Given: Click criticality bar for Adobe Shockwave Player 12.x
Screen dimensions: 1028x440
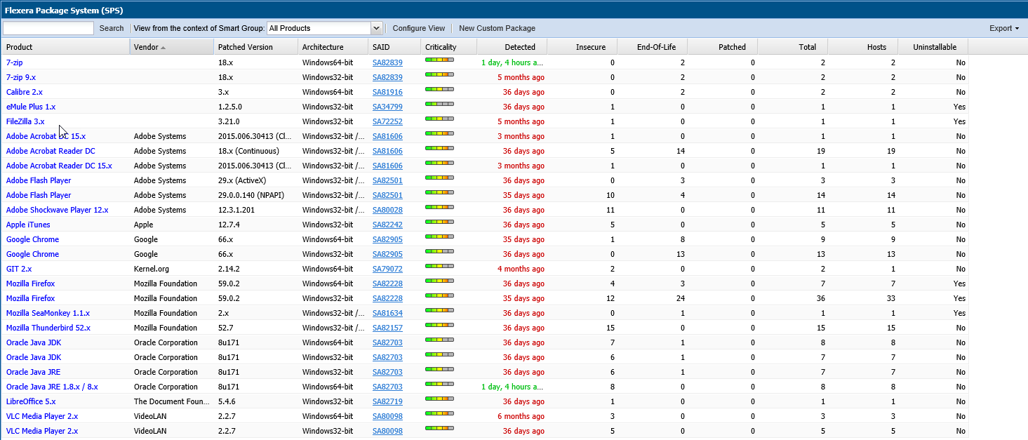Looking at the screenshot, I should click(439, 208).
